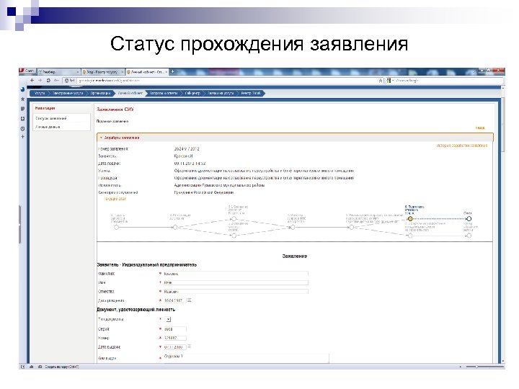
Task: Open the Личный кабинет navigation item
Action: (x=130, y=93)
